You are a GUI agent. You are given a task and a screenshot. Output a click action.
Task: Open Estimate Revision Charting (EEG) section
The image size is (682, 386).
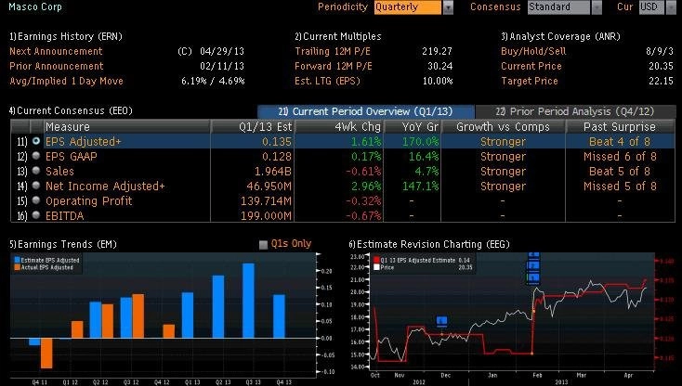tap(429, 244)
